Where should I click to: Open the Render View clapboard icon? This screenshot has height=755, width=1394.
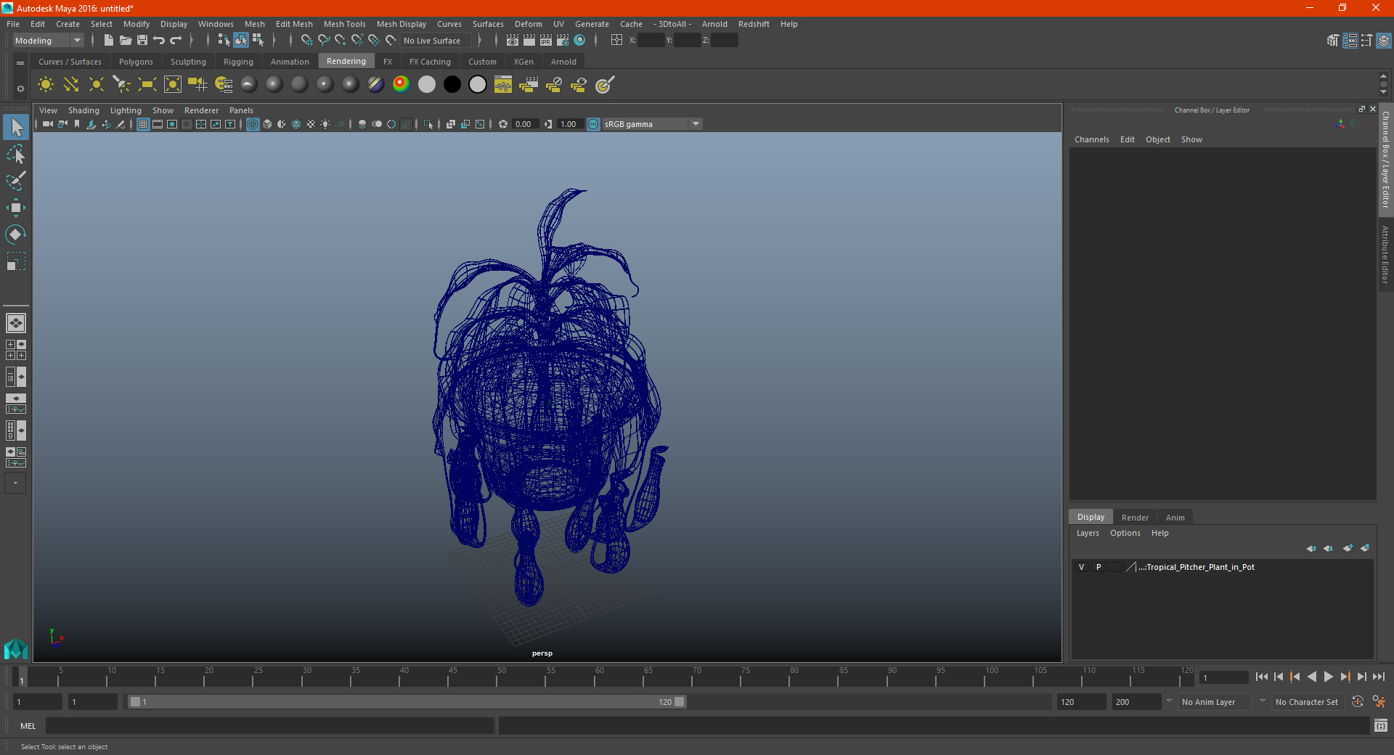click(512, 40)
